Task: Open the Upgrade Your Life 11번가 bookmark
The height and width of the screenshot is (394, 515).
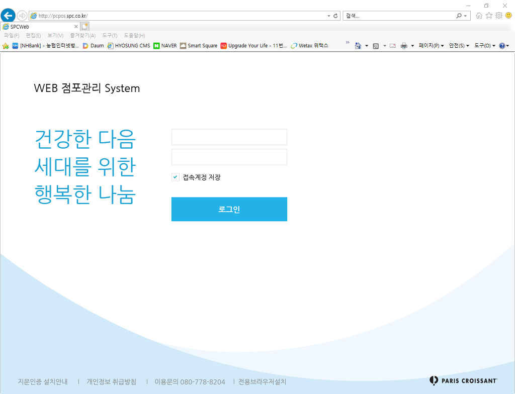Action: point(254,46)
